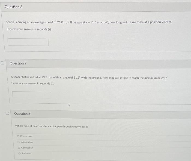
Task: Flag Question 7 with the bookmark icon
Action: coord(2,63)
